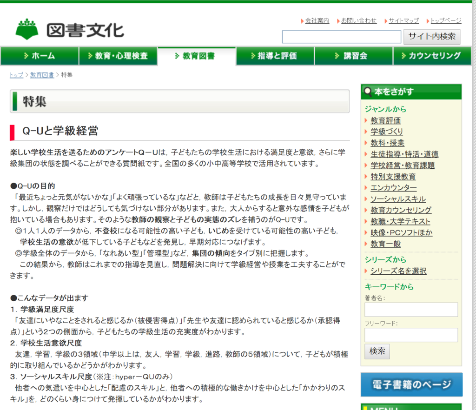Image resolution: width=476 pixels, height=410 pixels.
Task: Click the 3. ソーシャルスキル尺度 heading
Action: click(51, 377)
